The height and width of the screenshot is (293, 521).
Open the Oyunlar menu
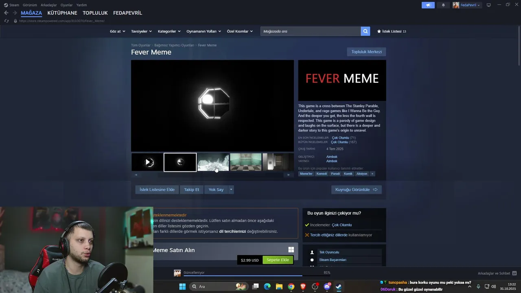click(x=66, y=5)
